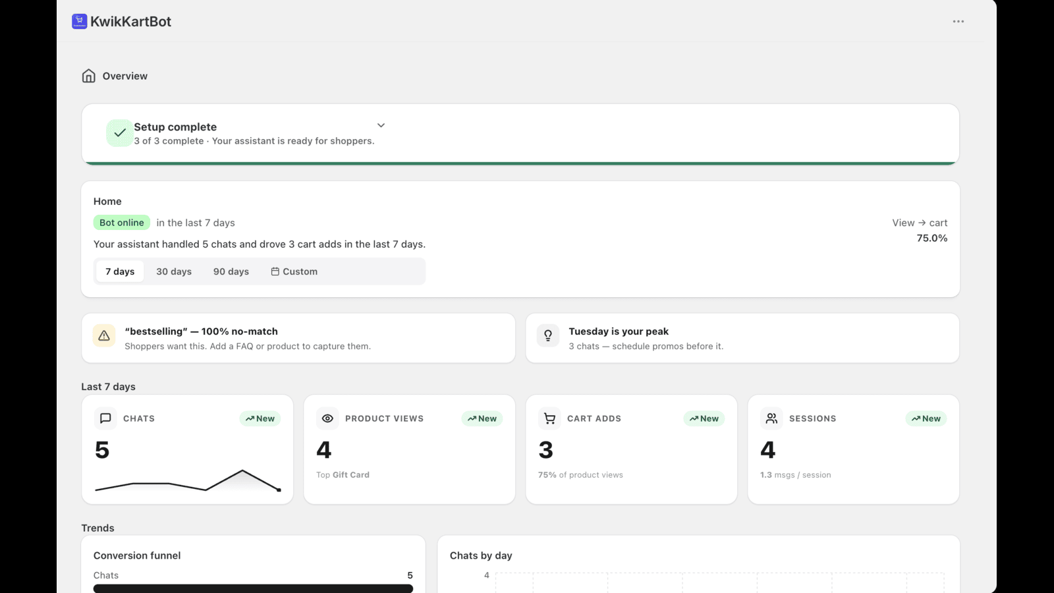Click the Sessions users icon
This screenshot has width=1054, height=593.
(771, 418)
